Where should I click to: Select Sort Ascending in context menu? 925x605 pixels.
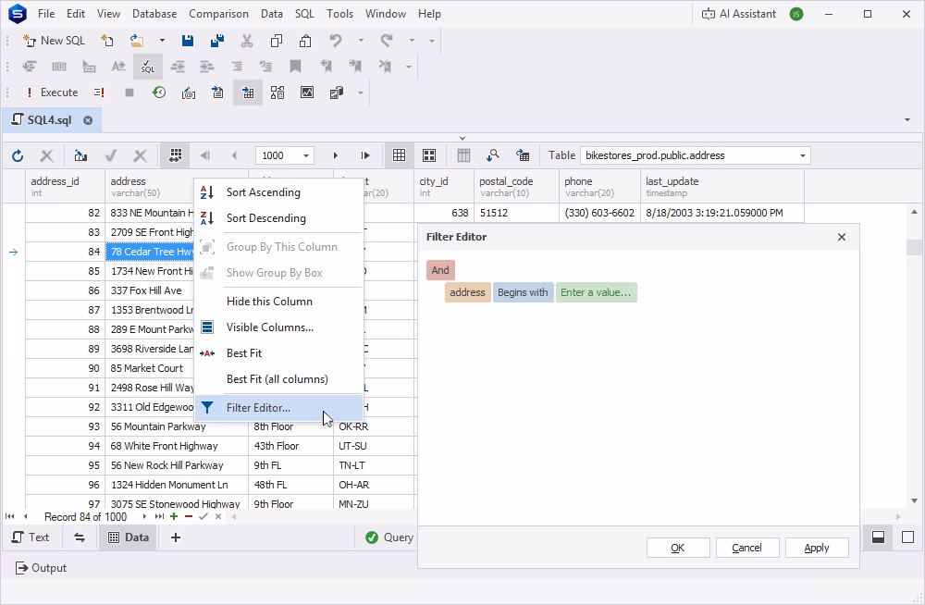tap(278, 192)
